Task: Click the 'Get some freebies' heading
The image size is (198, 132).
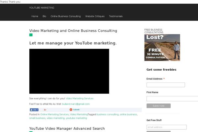Action: click(x=161, y=70)
